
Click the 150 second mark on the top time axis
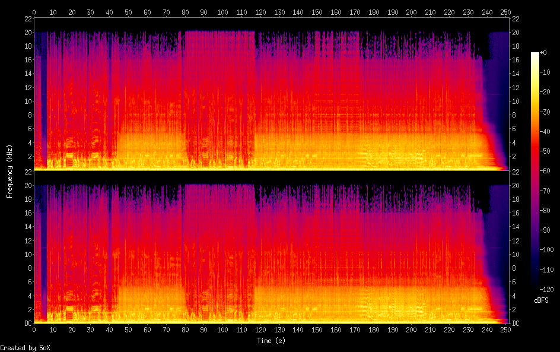click(317, 11)
